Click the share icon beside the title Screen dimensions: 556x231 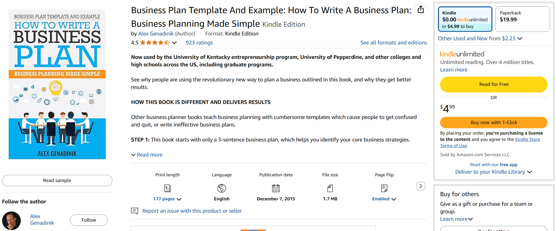tap(421, 10)
